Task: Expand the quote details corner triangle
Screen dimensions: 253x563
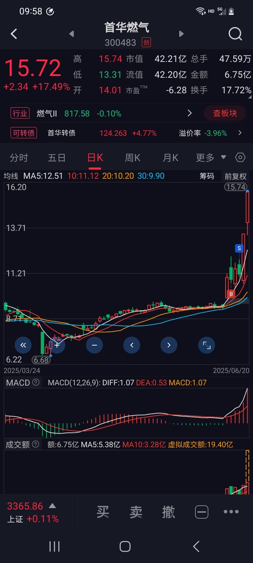Action: [x=250, y=97]
